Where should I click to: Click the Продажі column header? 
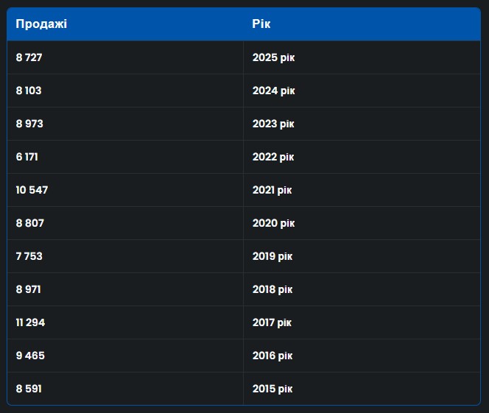tap(41, 24)
